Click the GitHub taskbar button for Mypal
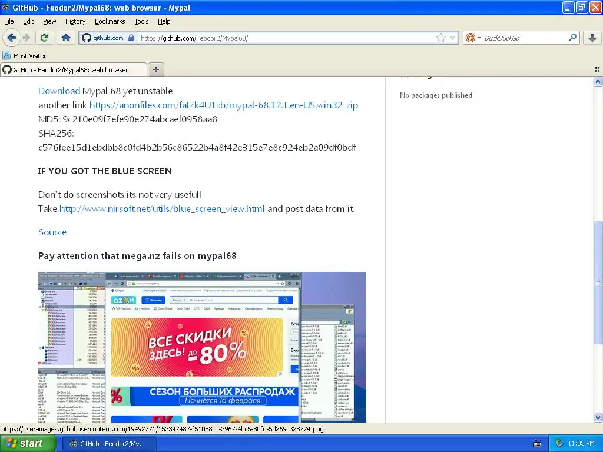The image size is (603, 452). point(109,444)
